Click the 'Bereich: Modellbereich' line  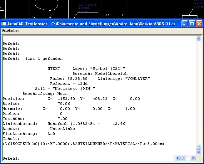point(100,74)
